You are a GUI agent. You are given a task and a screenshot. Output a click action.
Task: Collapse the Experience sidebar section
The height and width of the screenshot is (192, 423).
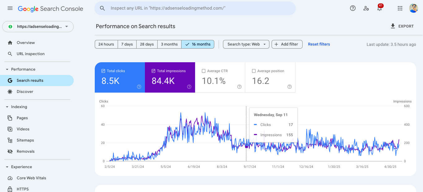pos(7,167)
